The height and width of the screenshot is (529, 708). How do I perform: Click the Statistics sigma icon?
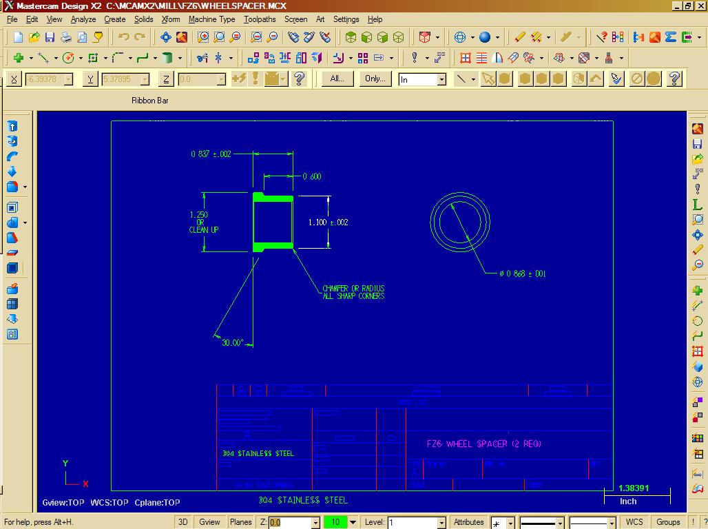tap(671, 37)
